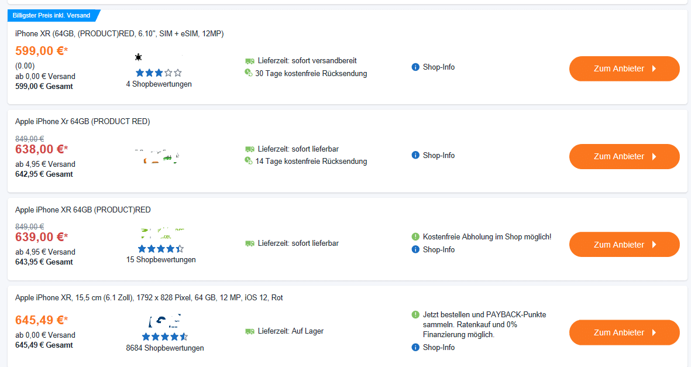
Task: Open 'Shop-Info' for the 599,00 € offer
Action: [438, 67]
